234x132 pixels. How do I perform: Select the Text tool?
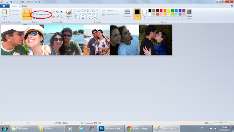[x=61, y=12]
